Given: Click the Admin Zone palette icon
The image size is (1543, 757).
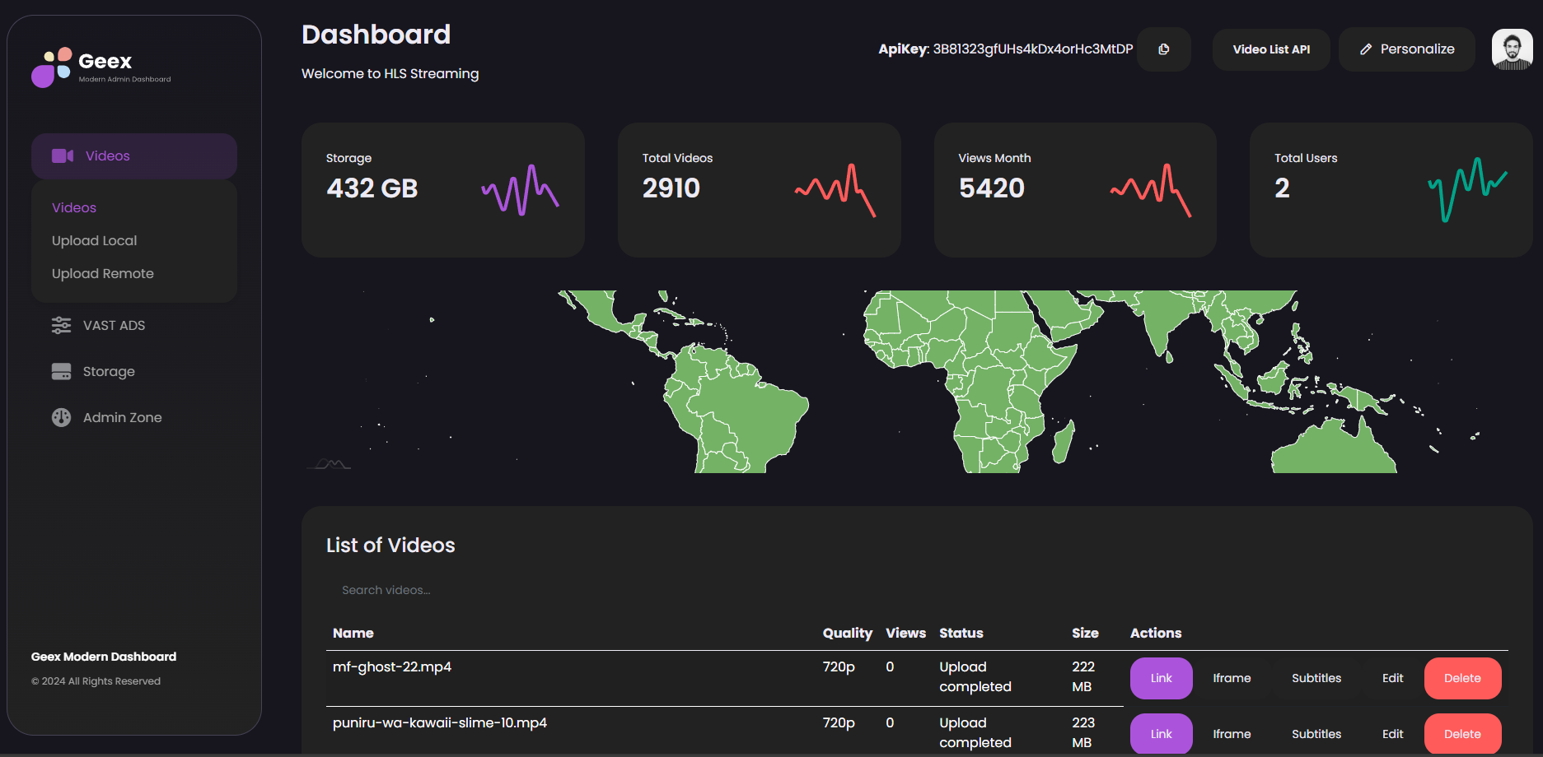Looking at the screenshot, I should tap(61, 417).
